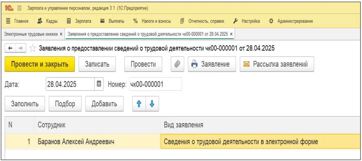This screenshot has height=161, width=362.
Task: Open the Зарплата menu section
Action: (x=80, y=21)
